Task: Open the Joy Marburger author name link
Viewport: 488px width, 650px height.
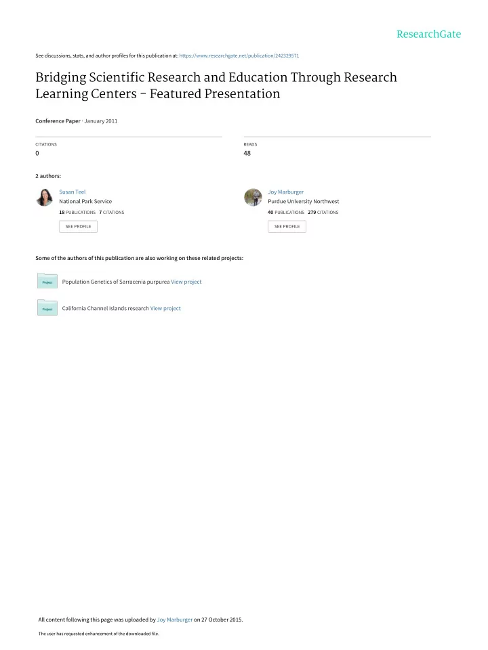Action: tap(285, 192)
